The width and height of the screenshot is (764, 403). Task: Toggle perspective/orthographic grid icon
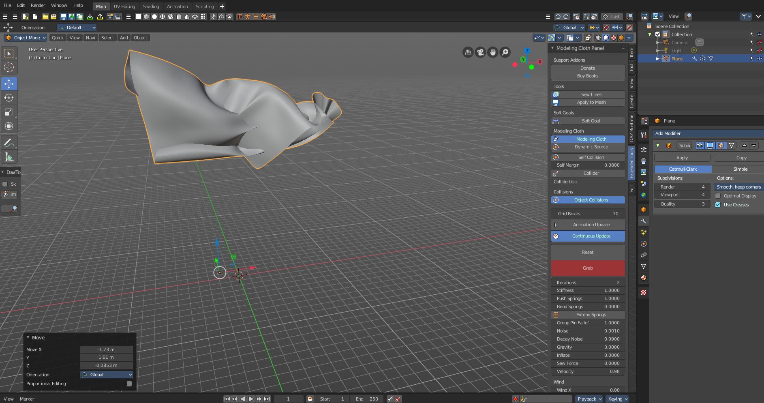(x=468, y=52)
